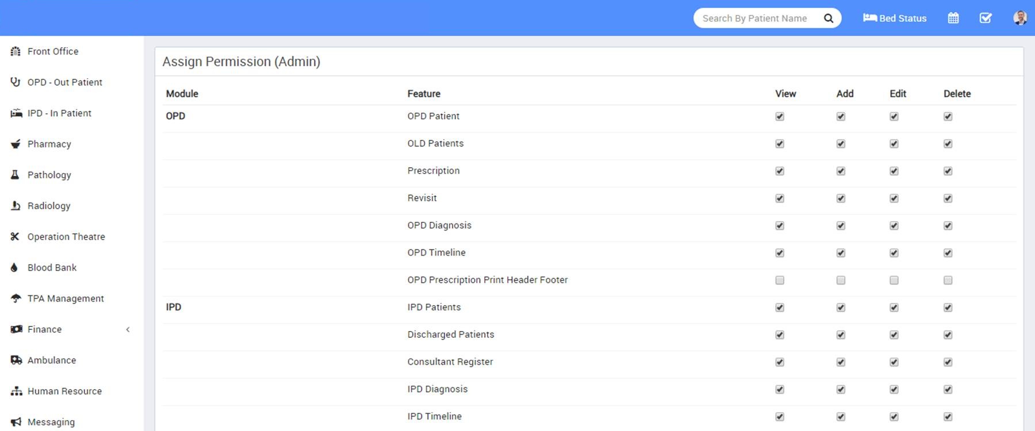The image size is (1035, 431).
Task: Open Blood Bank menu item
Action: click(71, 267)
